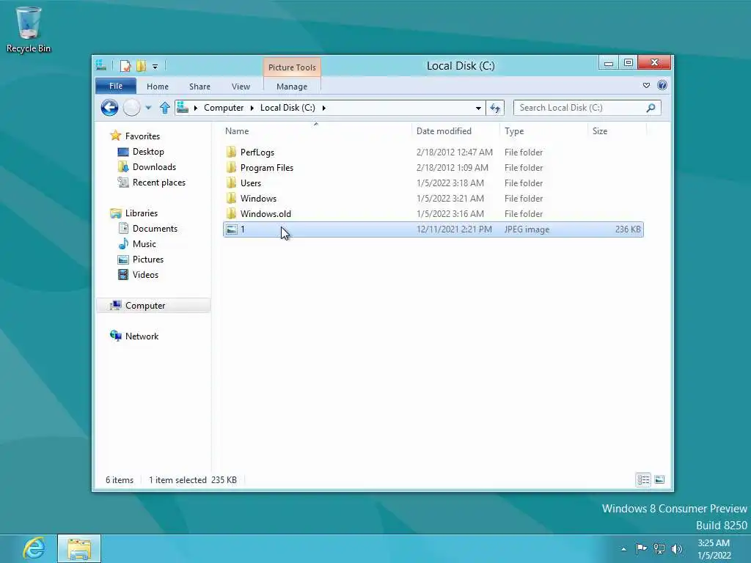Image resolution: width=751 pixels, height=563 pixels.
Task: Select JPEG image 1 file icon
Action: tap(232, 229)
